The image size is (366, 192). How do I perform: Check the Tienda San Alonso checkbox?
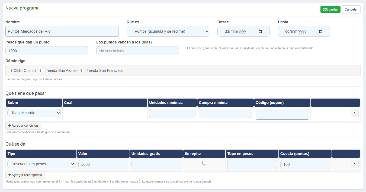42,71
